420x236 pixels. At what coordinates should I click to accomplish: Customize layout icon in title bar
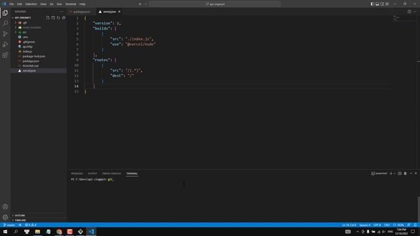point(387,4)
